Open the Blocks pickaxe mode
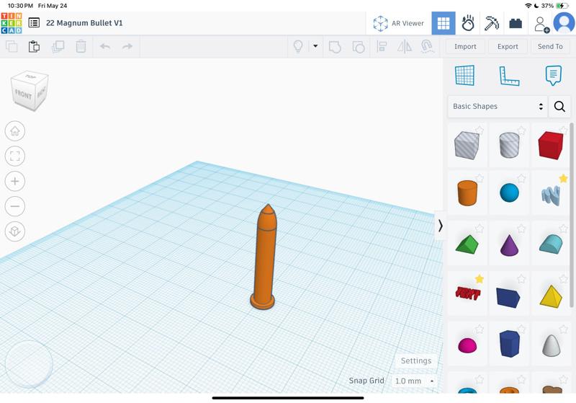Screen dimensions: 576x403 pos(492,23)
